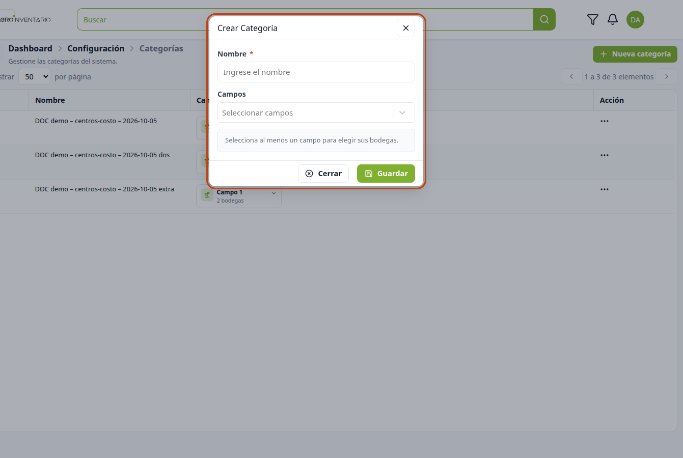Screen dimensions: 683x458
Task: Open actions menu for first category row
Action: pos(605,121)
